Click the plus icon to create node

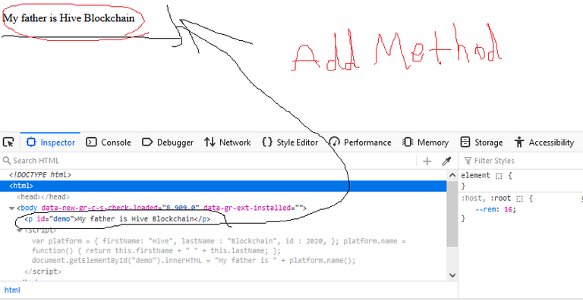(427, 161)
